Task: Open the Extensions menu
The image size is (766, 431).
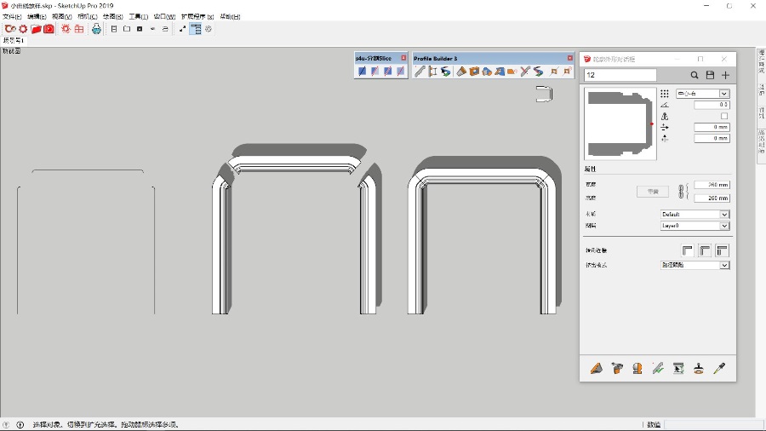Action: [x=197, y=17]
